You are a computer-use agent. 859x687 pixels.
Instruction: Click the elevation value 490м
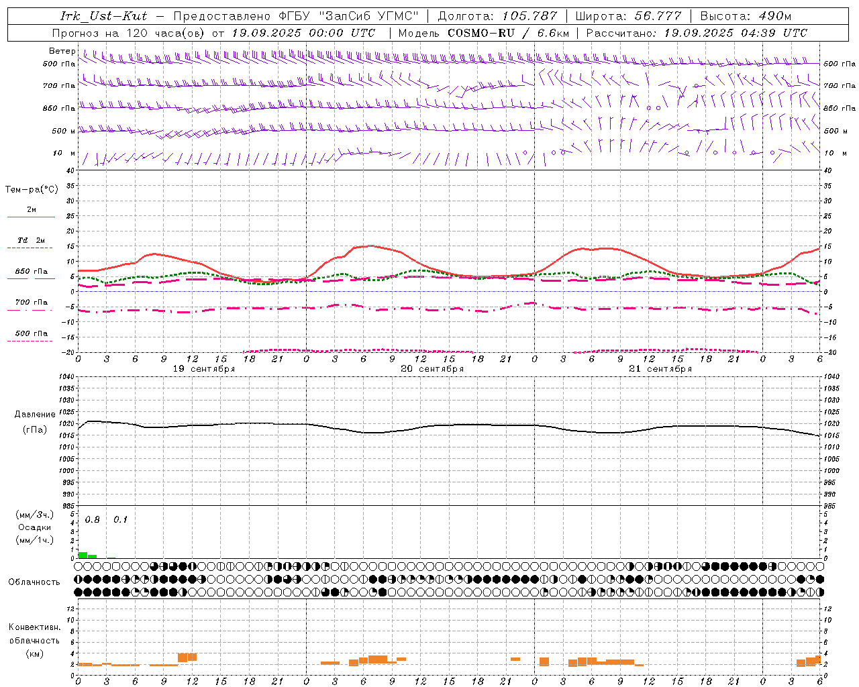pyautogui.click(x=775, y=16)
